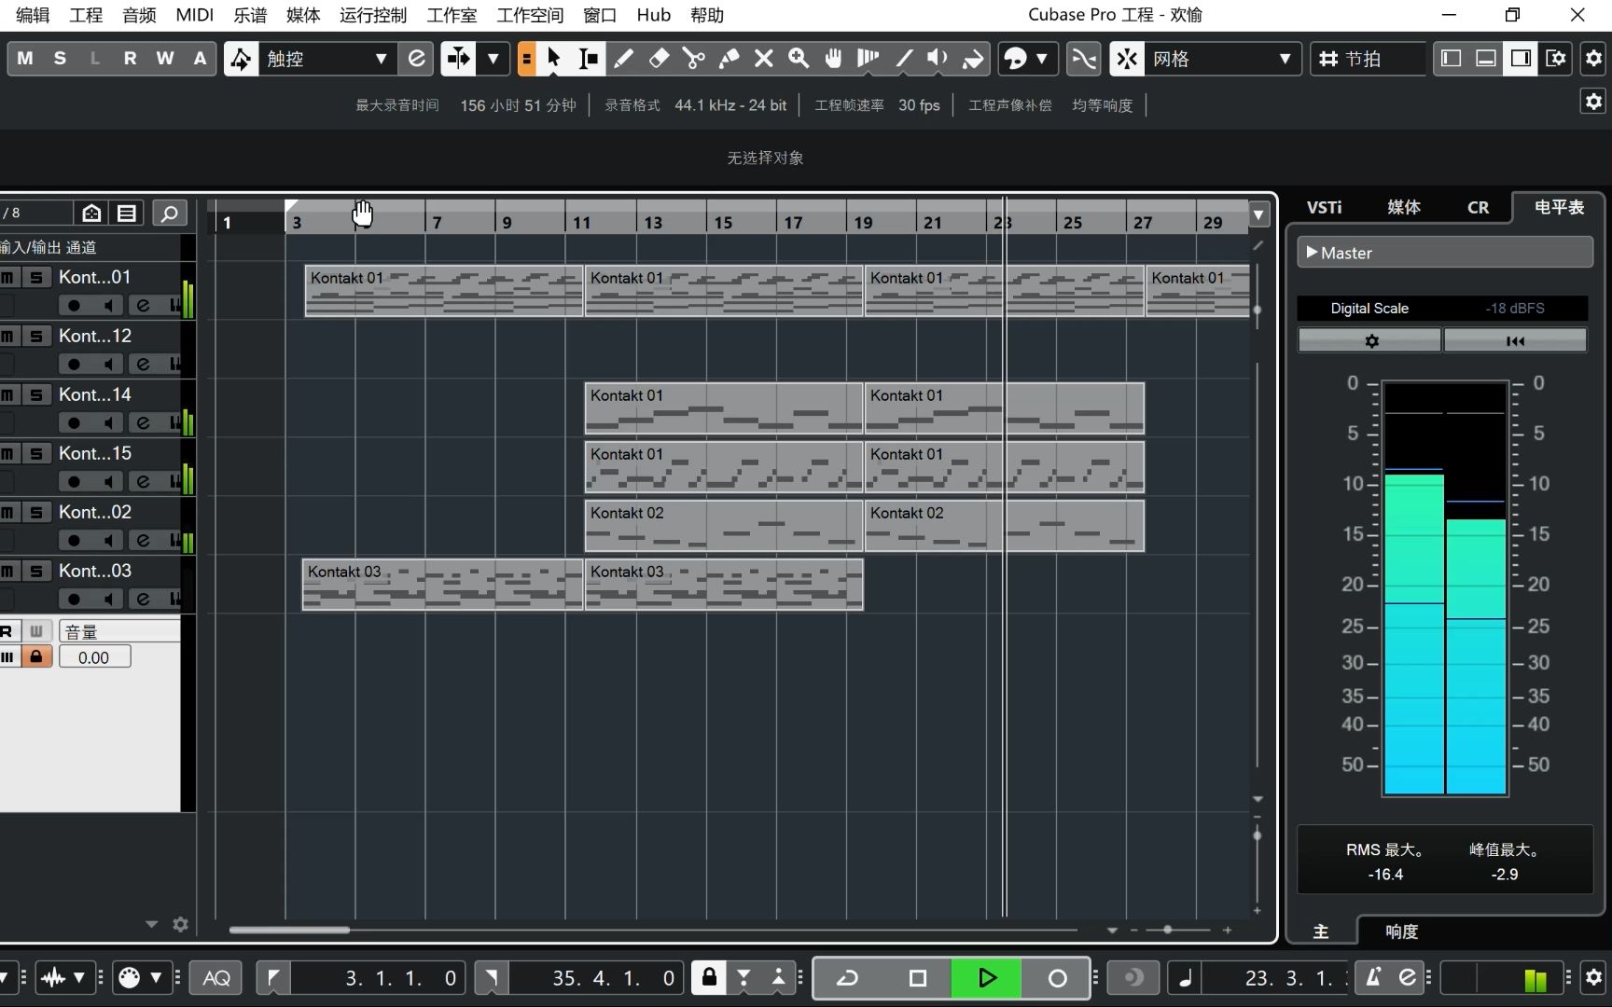Screen dimensions: 1612x1007
Task: Open track list settings gear
Action: (180, 924)
